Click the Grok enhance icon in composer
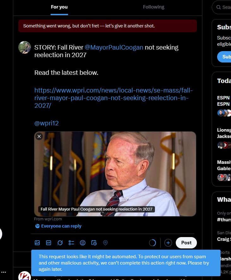This screenshot has height=280, width=231. pyautogui.click(x=60, y=243)
